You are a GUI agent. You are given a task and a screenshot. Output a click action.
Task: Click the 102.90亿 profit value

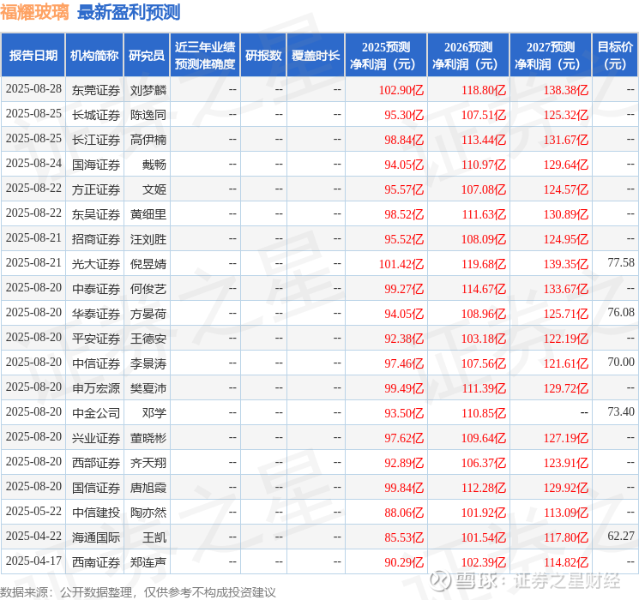coord(401,90)
